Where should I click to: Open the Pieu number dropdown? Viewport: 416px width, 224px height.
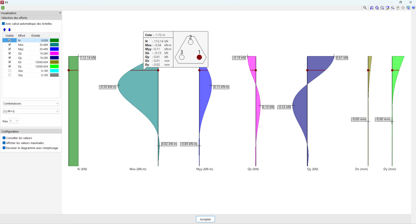[14, 121]
